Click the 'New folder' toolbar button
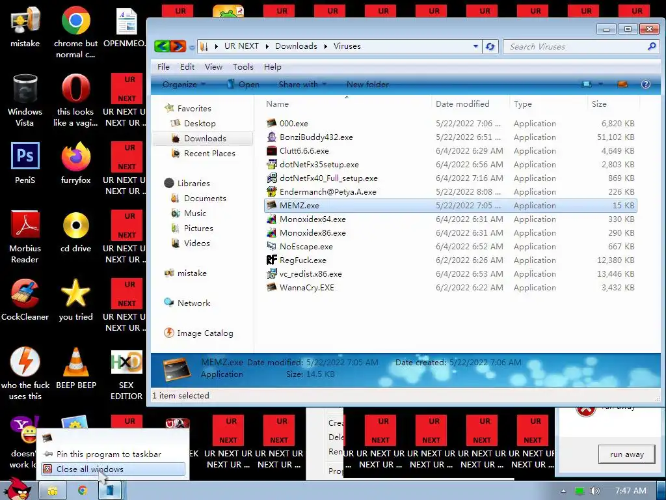The image size is (666, 500). (367, 84)
